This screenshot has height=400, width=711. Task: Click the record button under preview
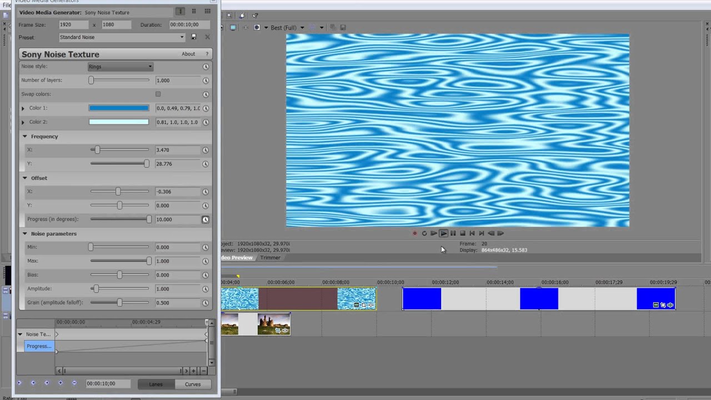414,233
